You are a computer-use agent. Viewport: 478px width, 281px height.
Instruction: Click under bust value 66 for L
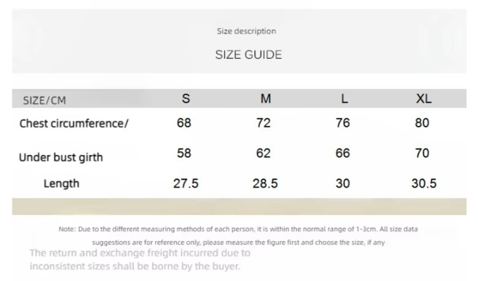pyautogui.click(x=343, y=153)
